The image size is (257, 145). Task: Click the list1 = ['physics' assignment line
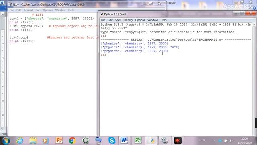click(52, 19)
